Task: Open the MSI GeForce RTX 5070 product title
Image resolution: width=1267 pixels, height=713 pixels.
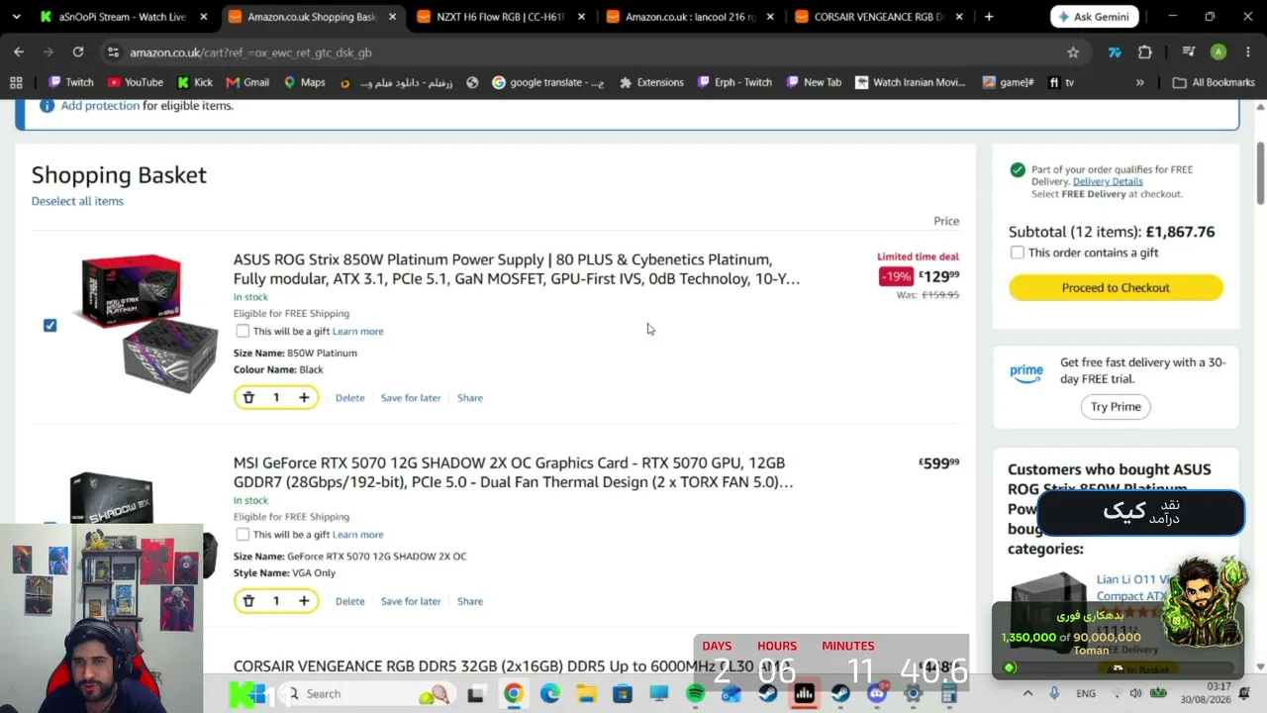Action: (x=513, y=472)
